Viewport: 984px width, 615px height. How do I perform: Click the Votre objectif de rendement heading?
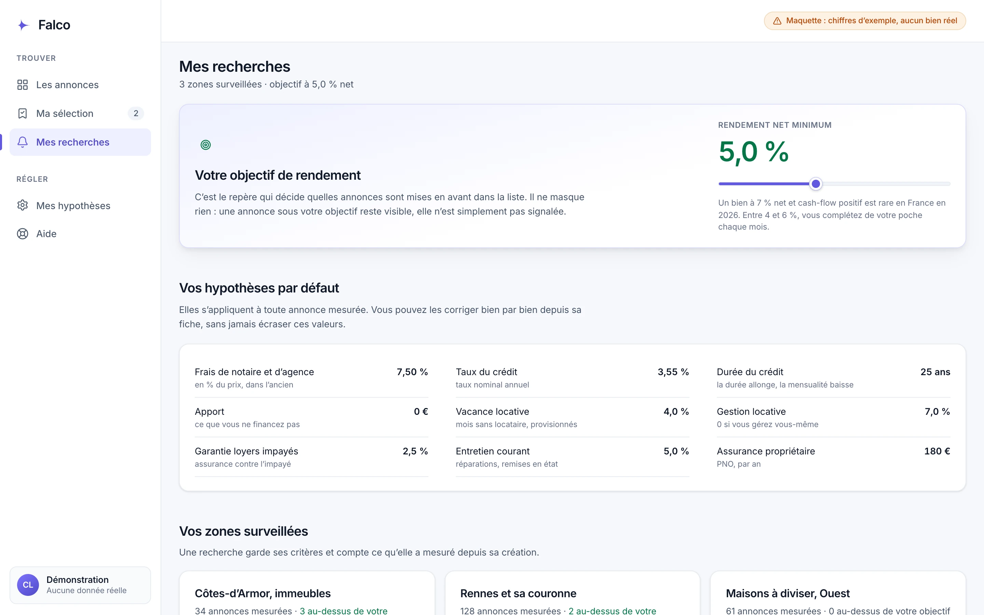278,175
